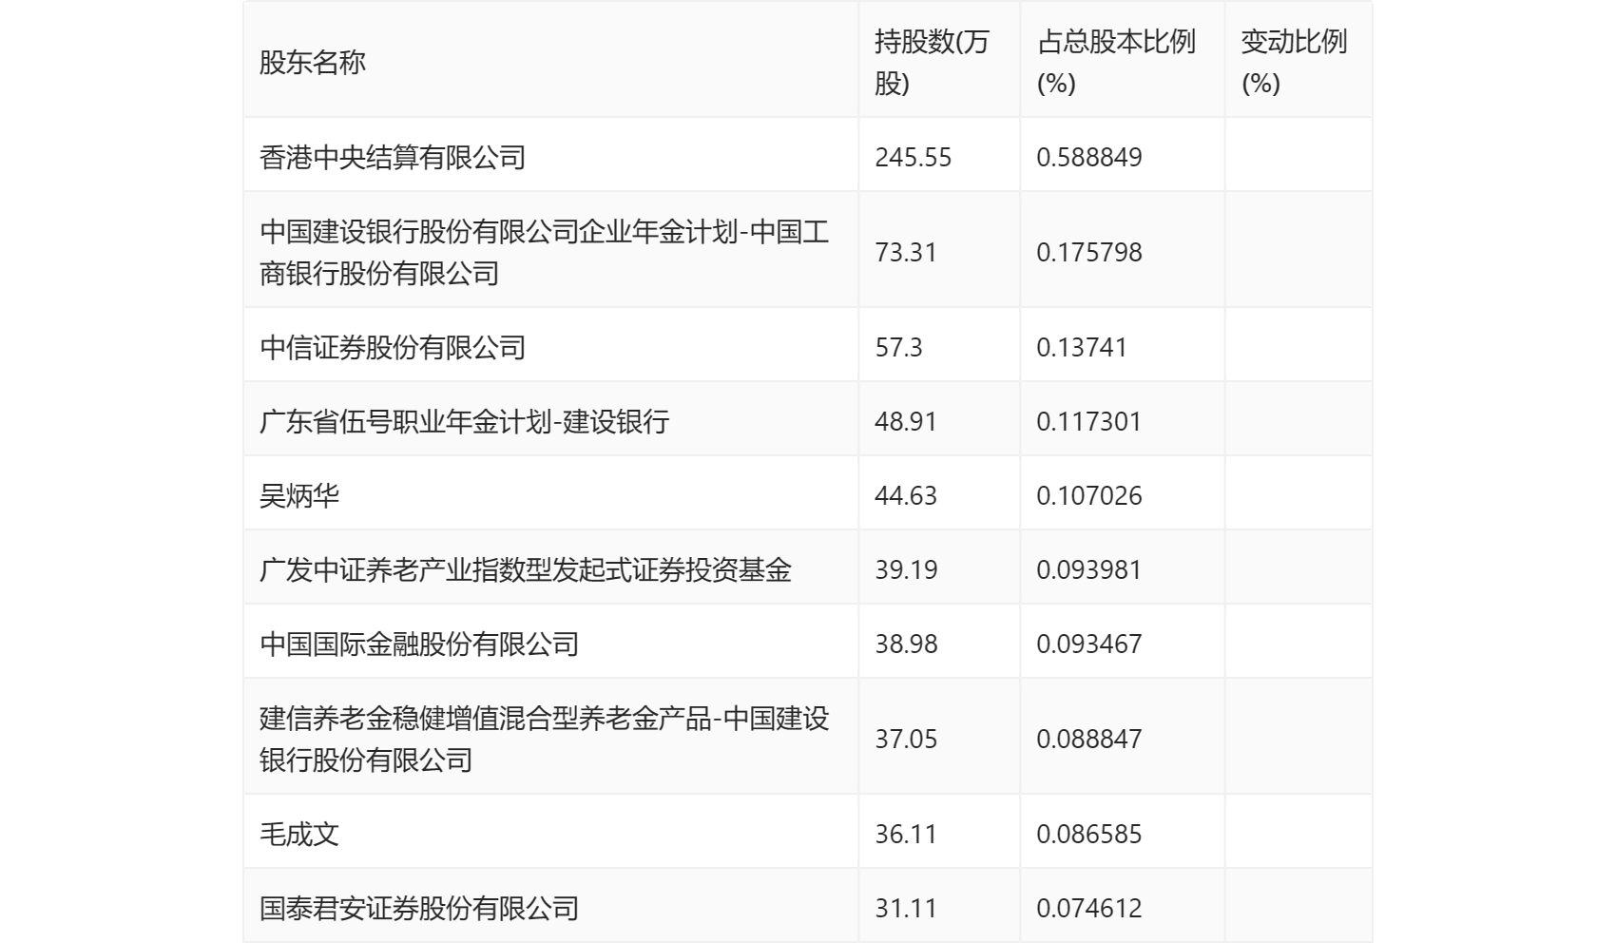Select shareholder 香港中央结算有限公司
The width and height of the screenshot is (1616, 943).
(x=393, y=157)
